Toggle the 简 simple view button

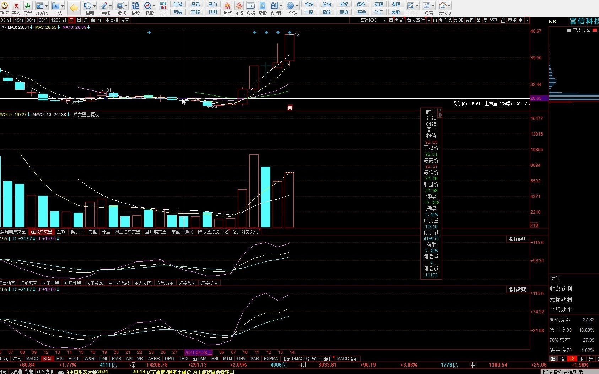point(391,20)
